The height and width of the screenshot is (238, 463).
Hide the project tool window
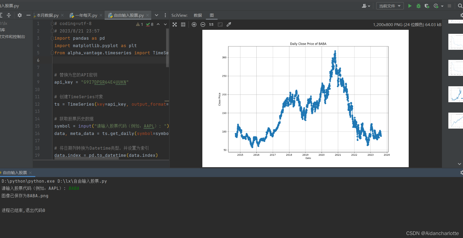point(28,15)
